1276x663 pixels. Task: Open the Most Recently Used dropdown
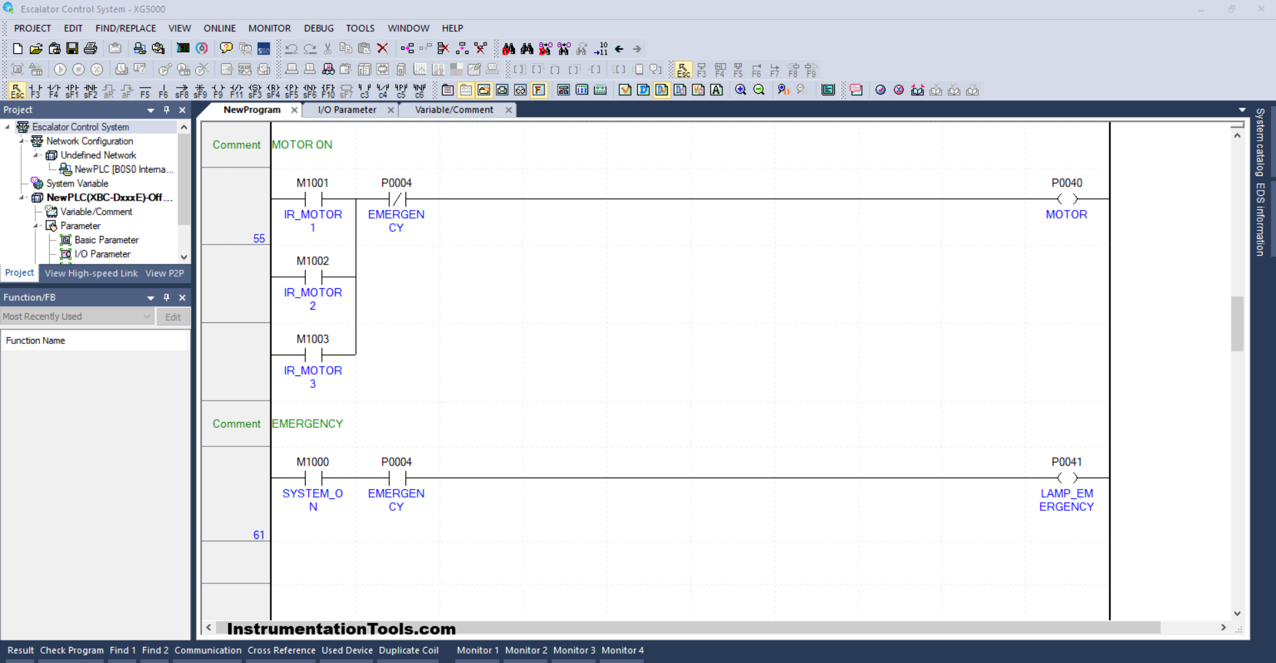[147, 316]
